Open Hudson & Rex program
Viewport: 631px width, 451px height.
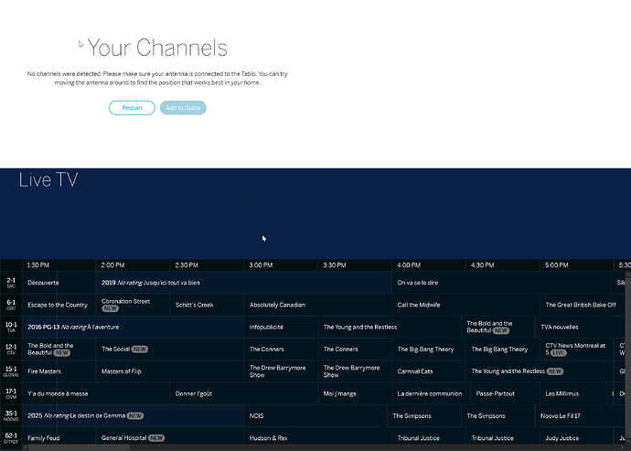tap(318, 436)
